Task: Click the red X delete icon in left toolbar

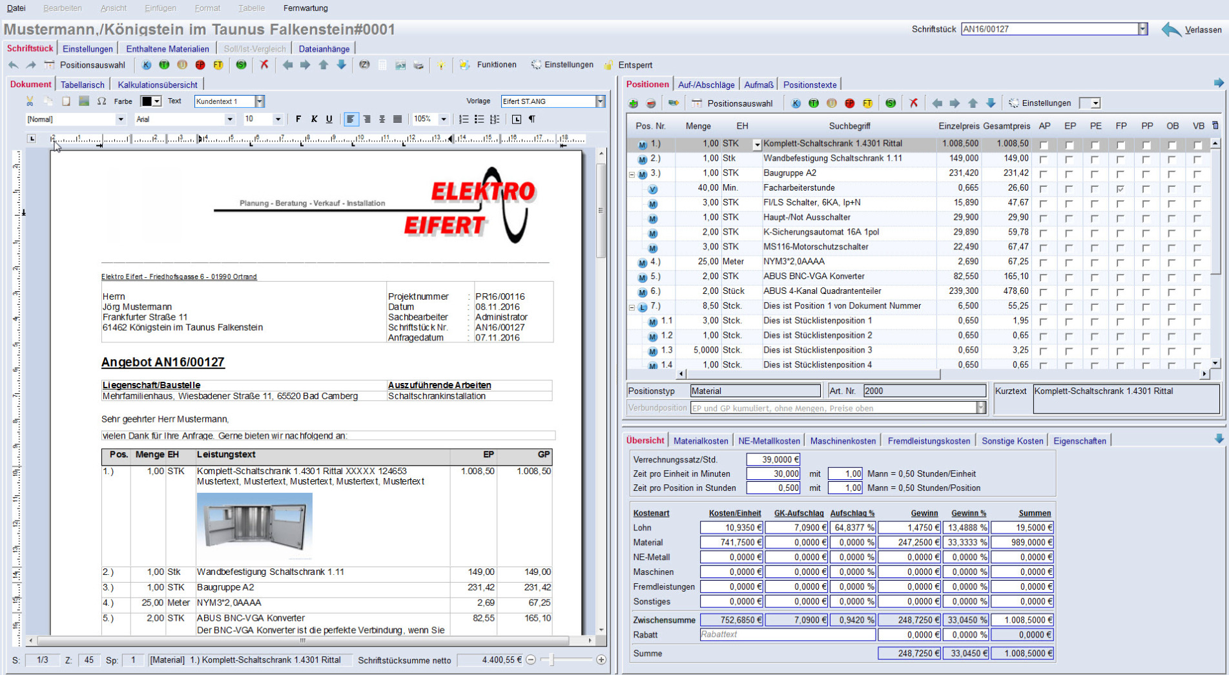Action: [264, 65]
